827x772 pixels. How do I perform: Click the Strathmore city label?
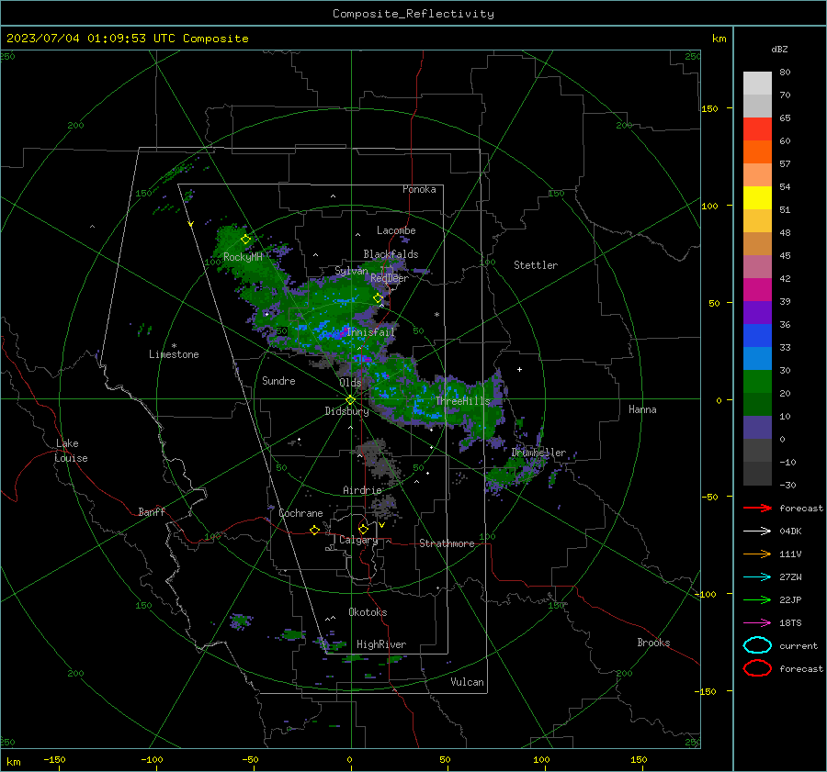coord(447,543)
